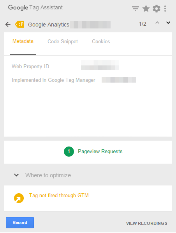Switch to the Cookies tab

click(101, 41)
